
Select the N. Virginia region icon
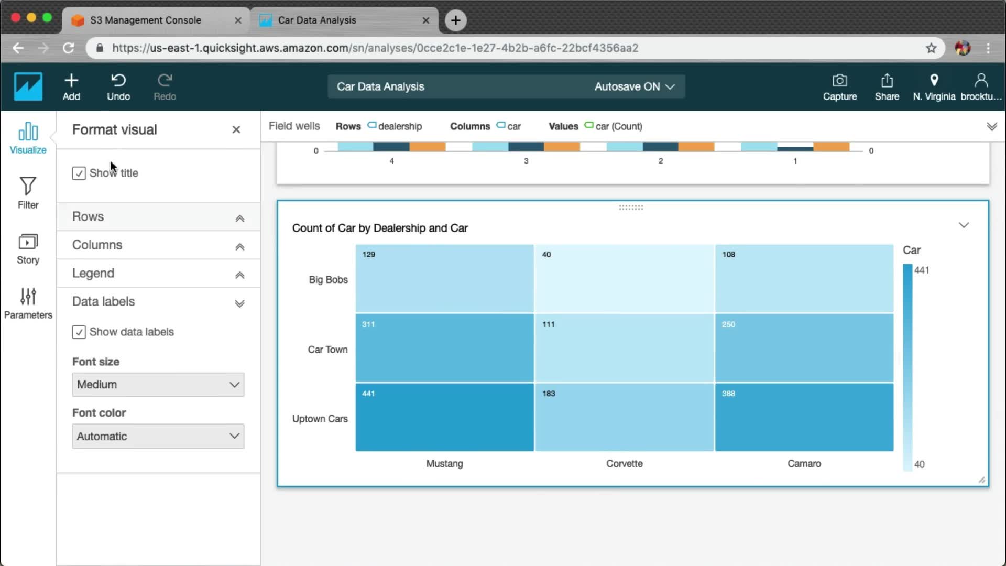934,81
